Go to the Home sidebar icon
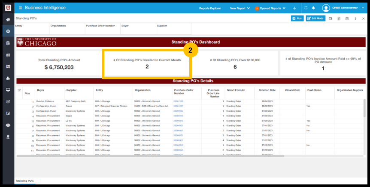This screenshot has width=370, height=187. (8, 20)
